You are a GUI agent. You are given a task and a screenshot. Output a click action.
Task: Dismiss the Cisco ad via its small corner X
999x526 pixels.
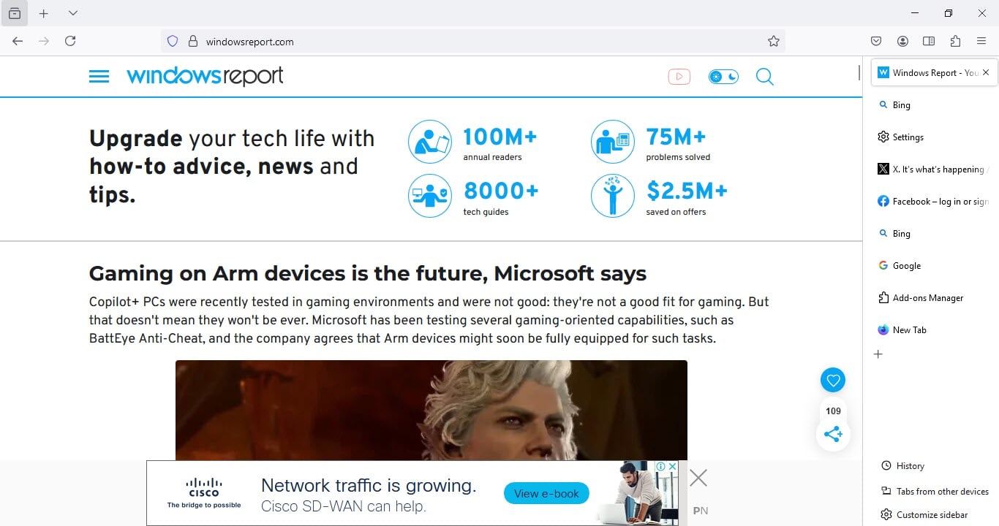coord(673,466)
